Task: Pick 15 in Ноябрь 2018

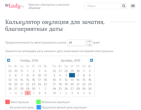Action: click(x=28, y=80)
